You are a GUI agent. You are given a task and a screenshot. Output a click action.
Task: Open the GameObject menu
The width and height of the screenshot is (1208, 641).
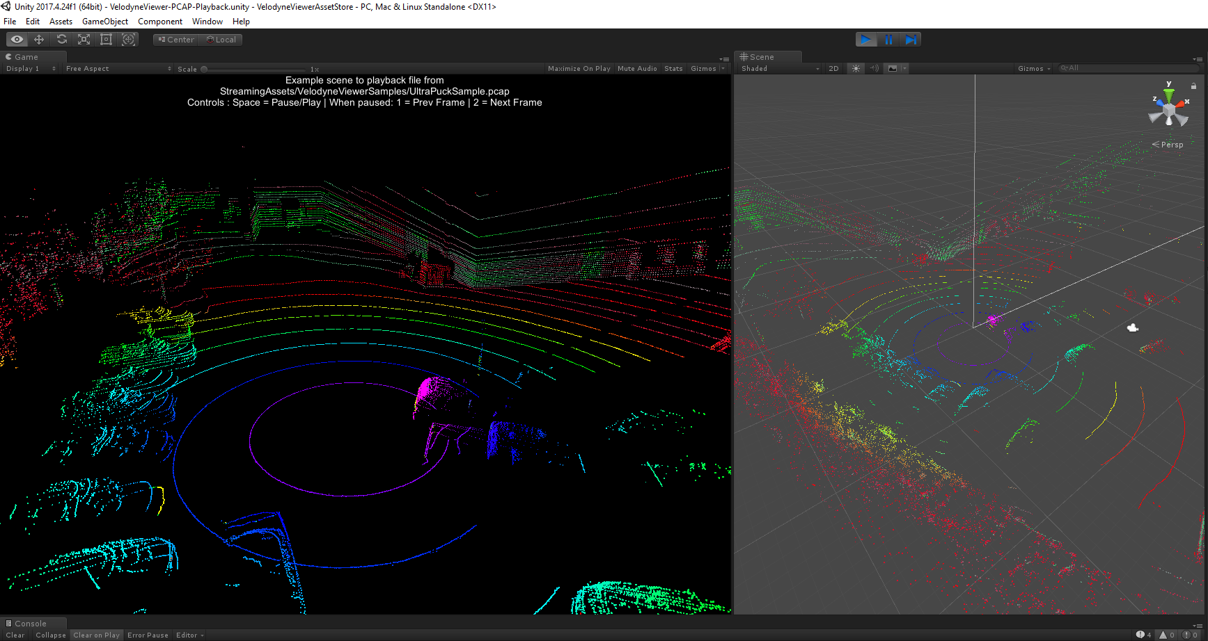pos(105,22)
